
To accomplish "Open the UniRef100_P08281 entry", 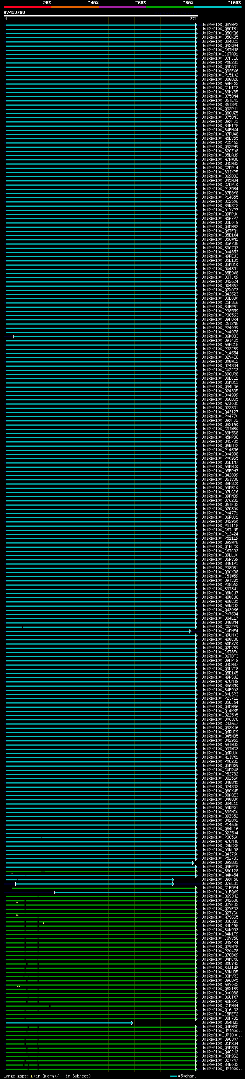I will click(220, 62).
